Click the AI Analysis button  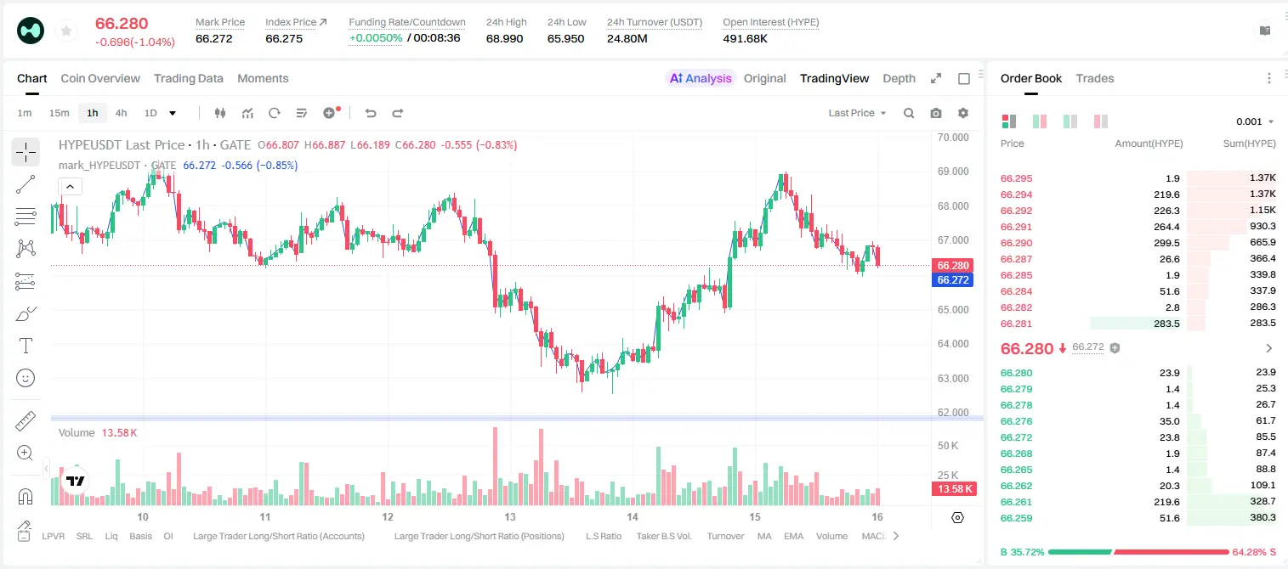[x=701, y=78]
